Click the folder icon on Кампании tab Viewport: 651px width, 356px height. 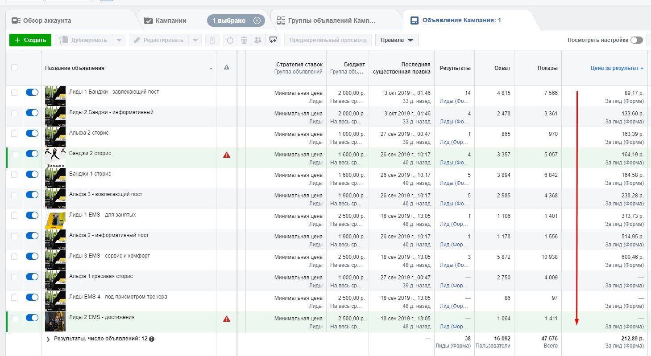click(148, 20)
